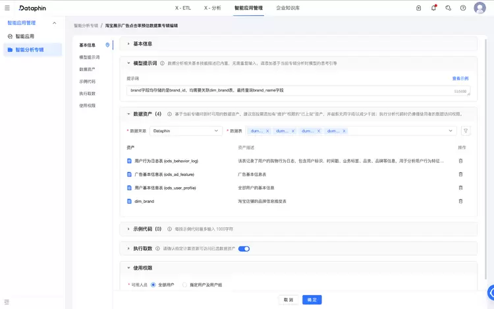Select the 指定用户及用户组 radio option

click(185, 285)
